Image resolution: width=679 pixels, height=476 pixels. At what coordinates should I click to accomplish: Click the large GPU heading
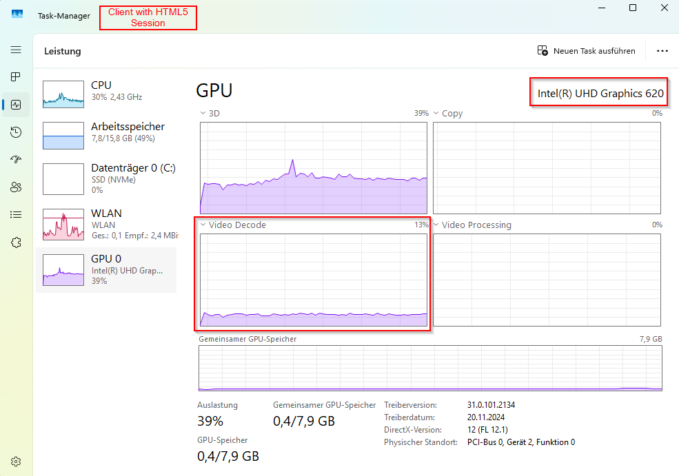click(x=214, y=90)
